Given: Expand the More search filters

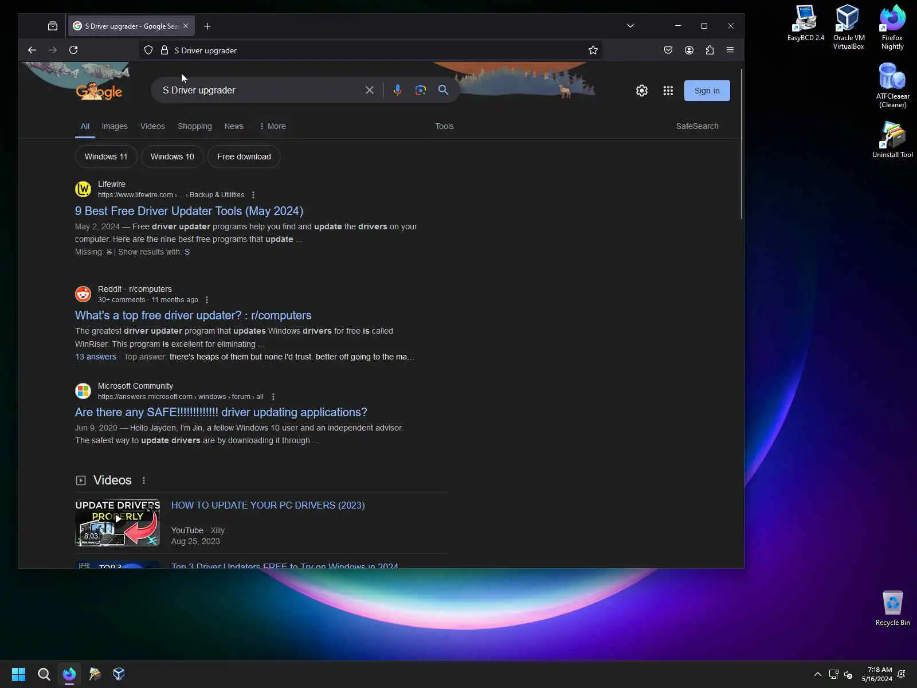Looking at the screenshot, I should click(x=273, y=126).
